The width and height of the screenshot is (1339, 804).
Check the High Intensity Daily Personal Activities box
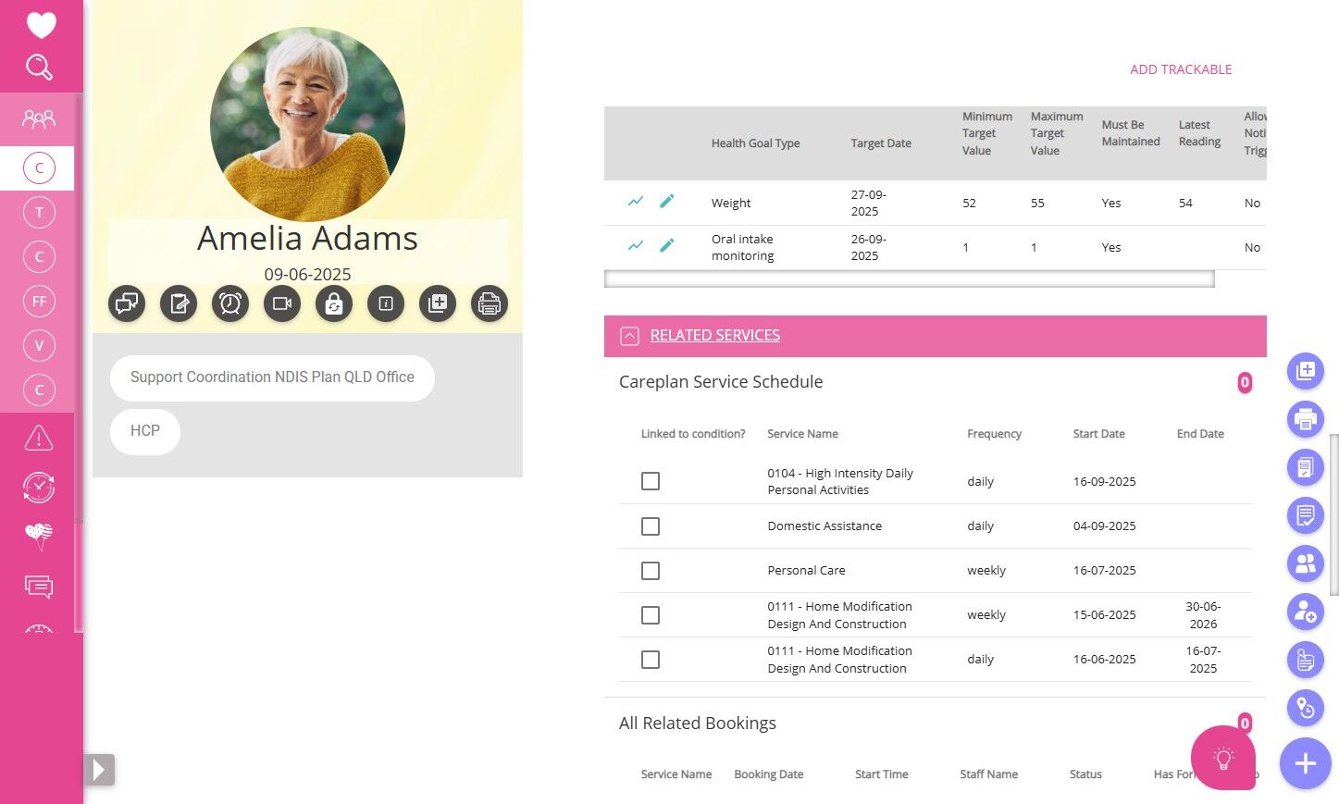click(x=651, y=481)
